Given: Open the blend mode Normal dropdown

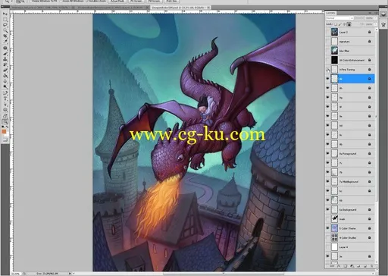Looking at the screenshot, I should (x=339, y=18).
